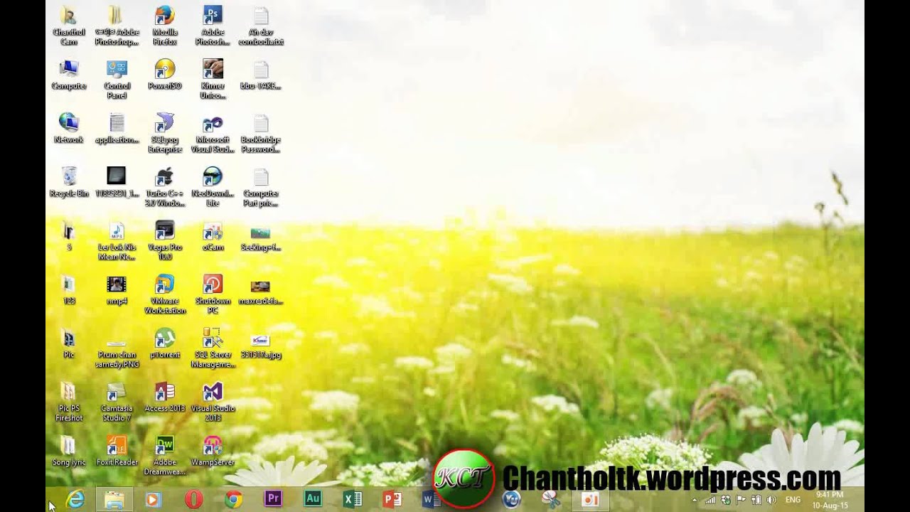The width and height of the screenshot is (910, 512).
Task: Launch the PowerISO shortcut
Action: tap(165, 75)
